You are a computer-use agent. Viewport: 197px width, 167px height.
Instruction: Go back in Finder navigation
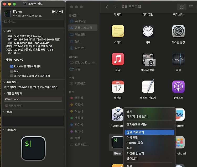point(107,7)
